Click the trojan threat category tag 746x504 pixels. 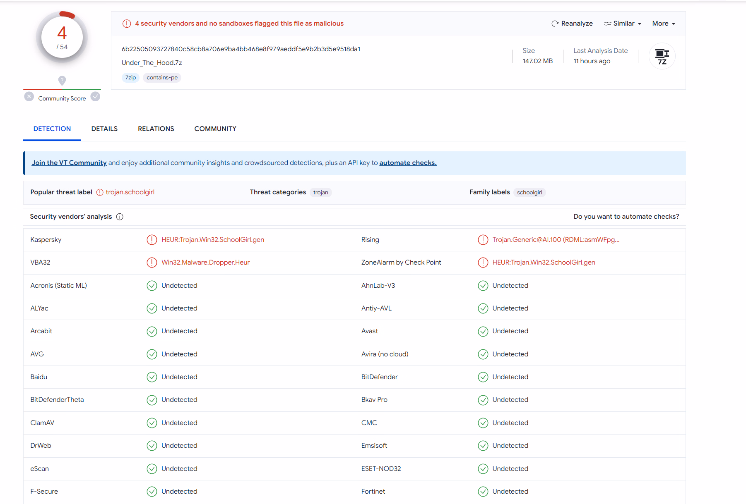(320, 192)
